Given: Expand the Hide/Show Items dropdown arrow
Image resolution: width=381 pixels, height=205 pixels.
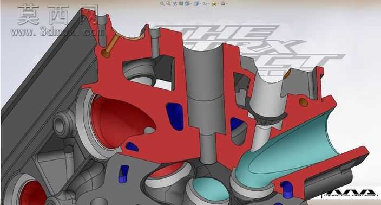Looking at the screenshot, I should click(209, 4).
